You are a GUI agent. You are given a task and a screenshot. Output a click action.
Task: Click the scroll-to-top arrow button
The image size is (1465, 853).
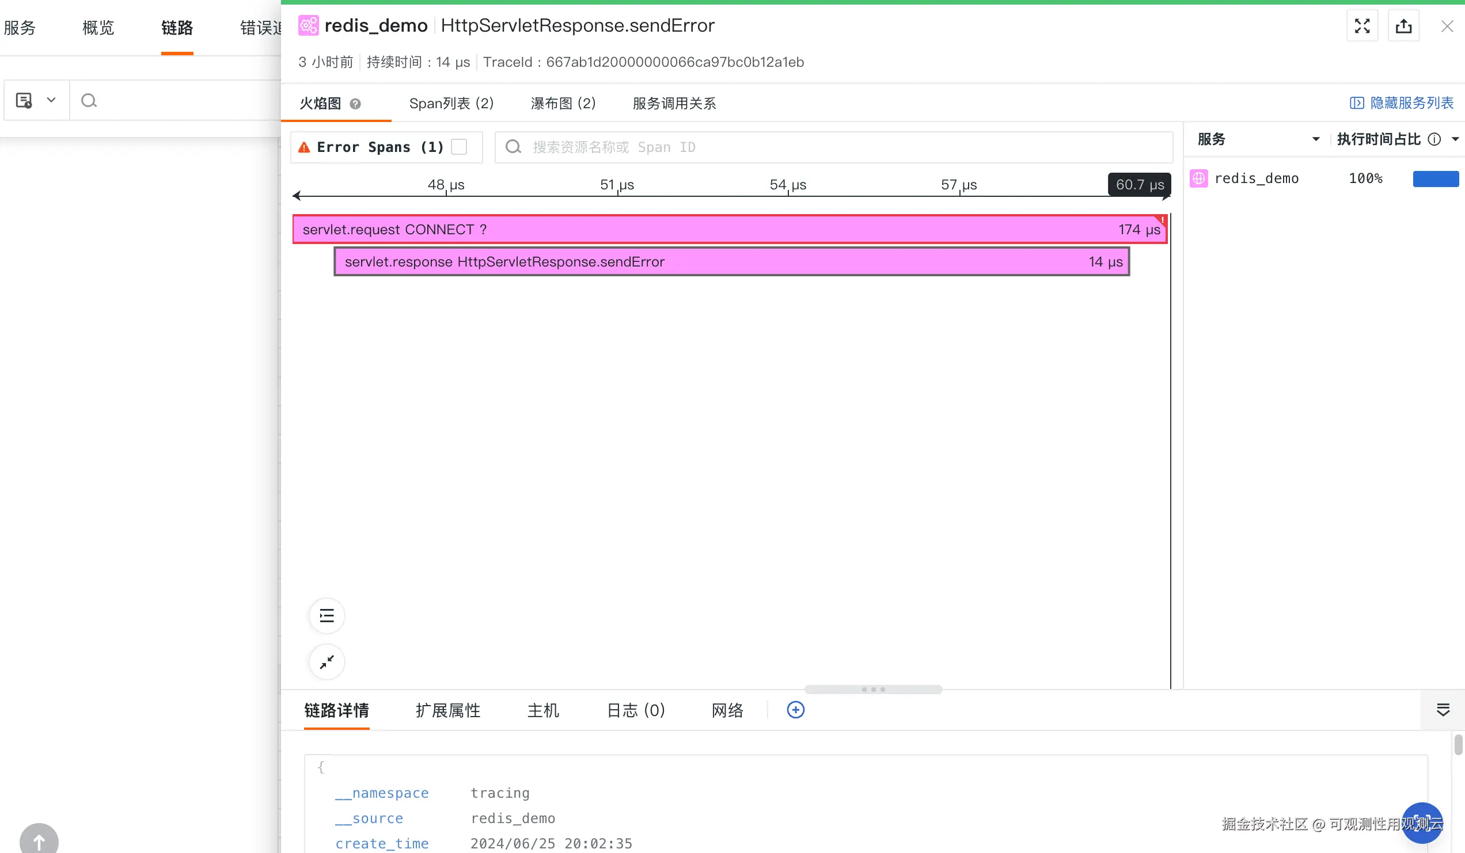pyautogui.click(x=39, y=841)
